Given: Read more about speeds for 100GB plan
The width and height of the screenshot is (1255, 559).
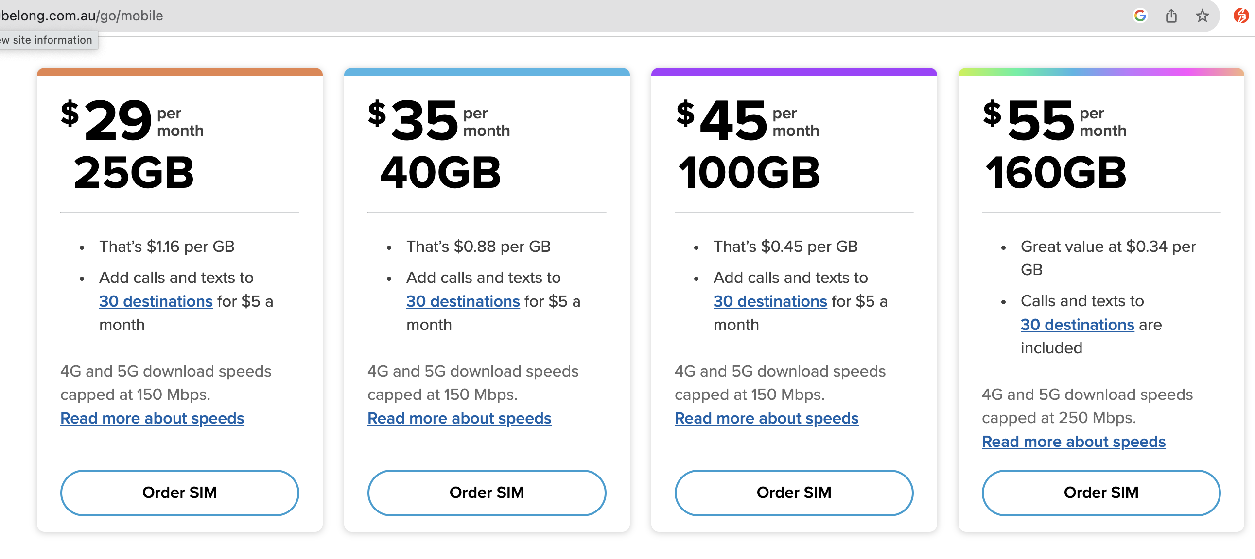Looking at the screenshot, I should (x=767, y=418).
